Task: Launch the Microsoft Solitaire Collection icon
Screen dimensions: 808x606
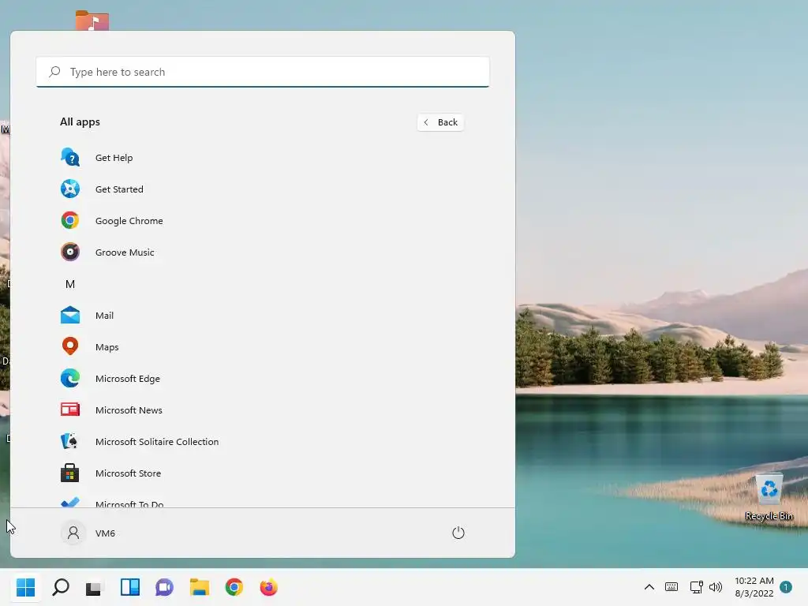Action: [x=70, y=441]
